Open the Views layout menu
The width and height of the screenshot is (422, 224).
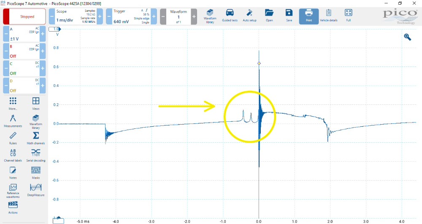point(36,103)
